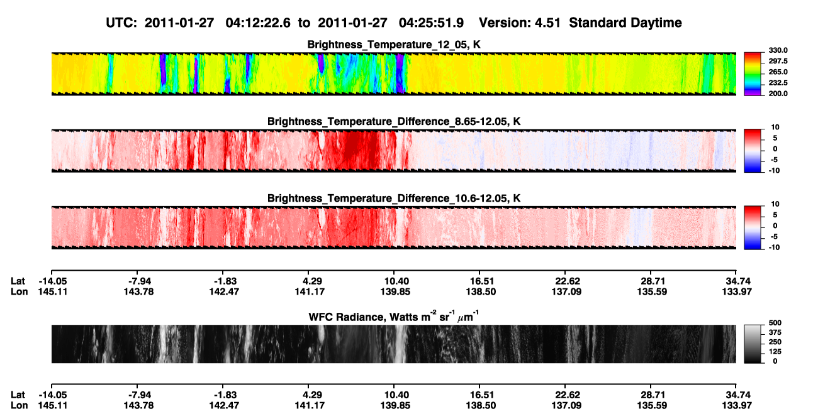Click the WFC Radiance panel title
Image resolution: width=818 pixels, height=419 pixels.
394,317
